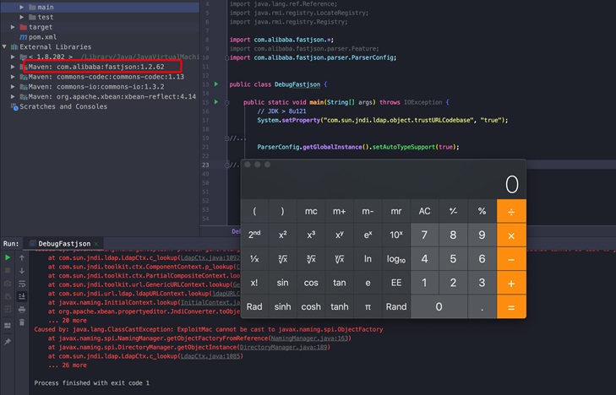
Task: Click the decimal point button in Calculator
Action: (482, 306)
